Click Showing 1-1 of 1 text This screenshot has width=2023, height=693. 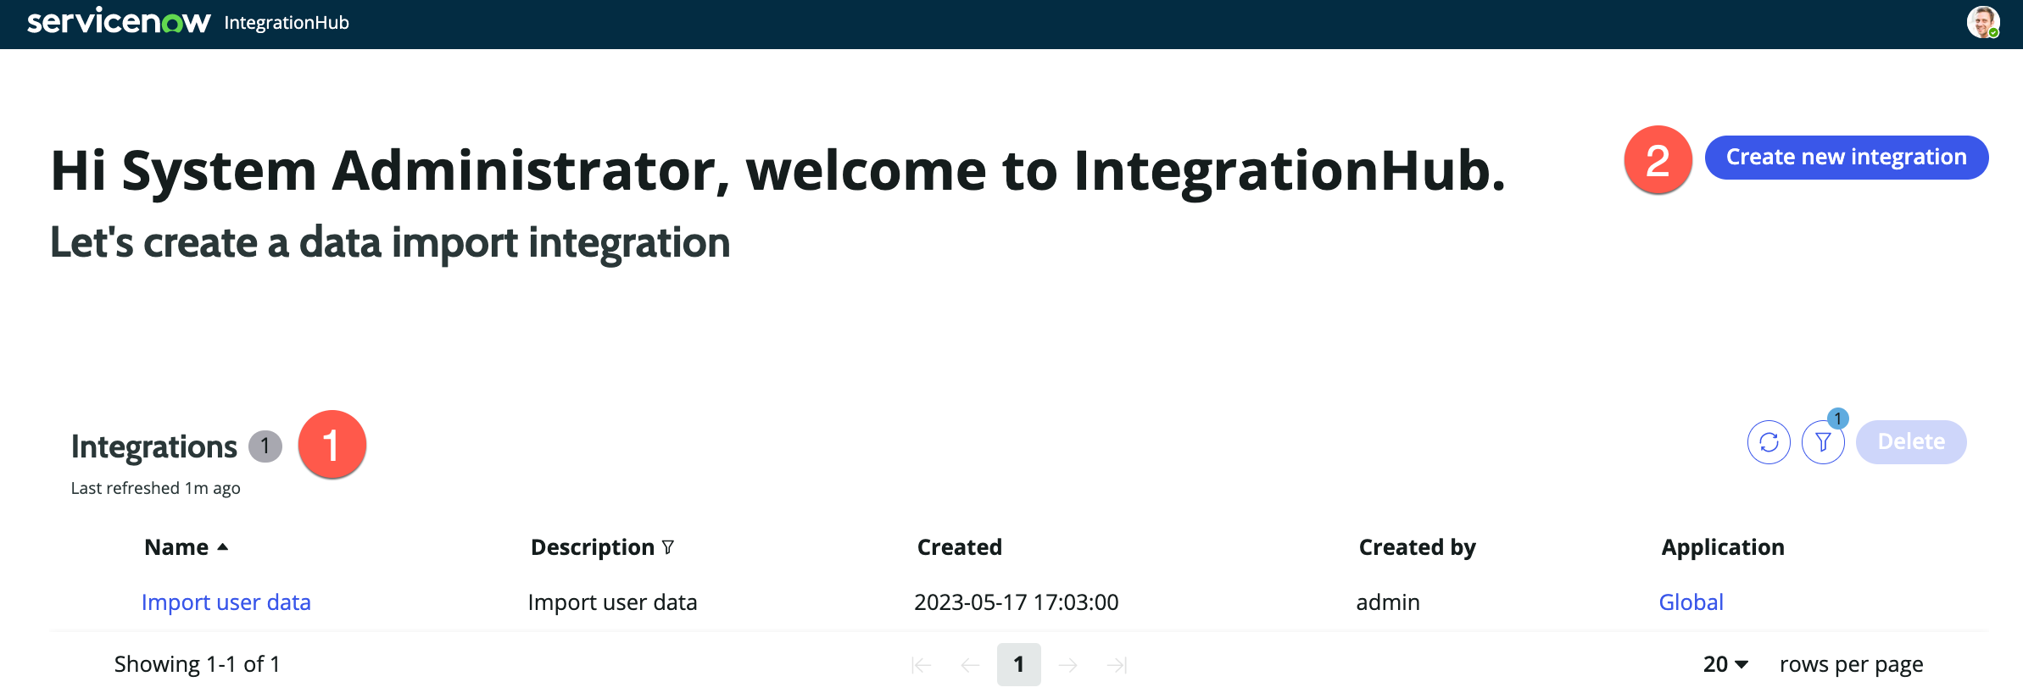coord(198,664)
